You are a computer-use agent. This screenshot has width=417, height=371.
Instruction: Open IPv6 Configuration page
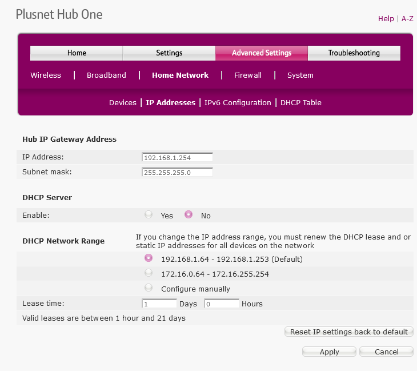tap(238, 103)
